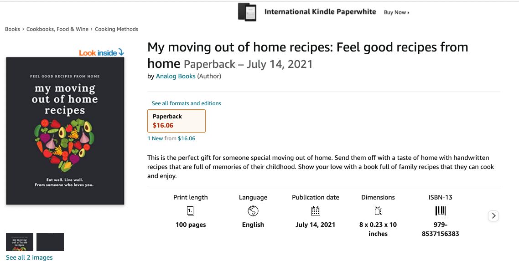Click the Language globe icon
The height and width of the screenshot is (261, 519).
coord(253,211)
